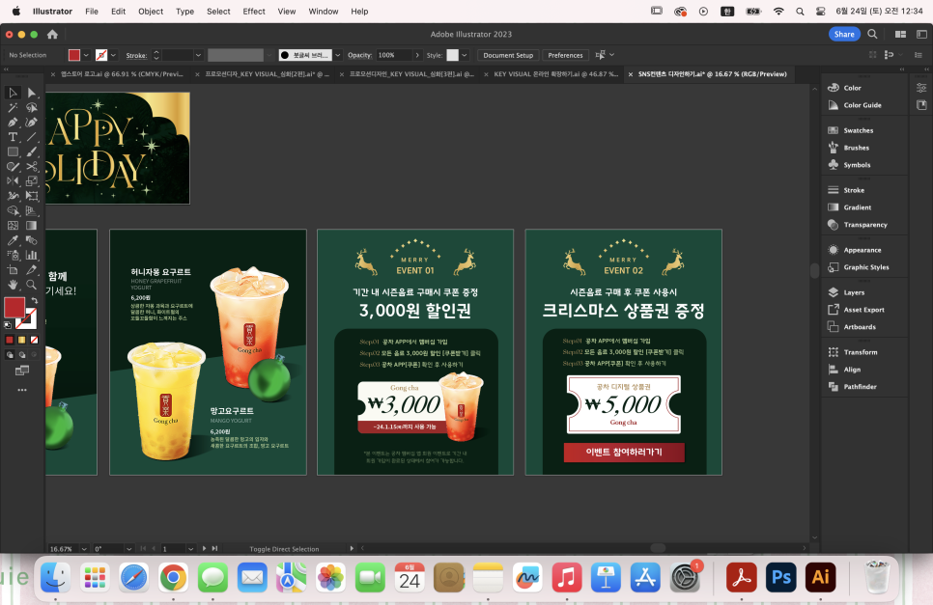Activate the Curvature tool

click(x=32, y=123)
